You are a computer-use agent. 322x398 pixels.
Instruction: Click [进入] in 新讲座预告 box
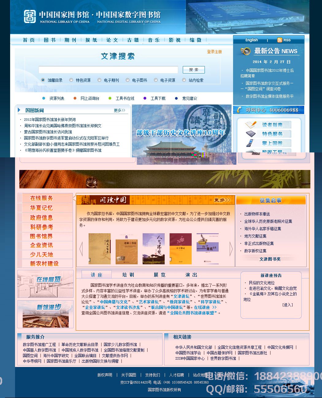288,305
